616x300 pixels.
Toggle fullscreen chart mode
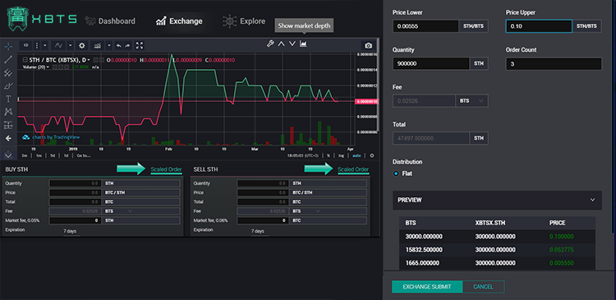pos(139,45)
